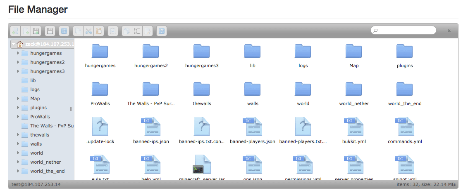The width and height of the screenshot is (468, 193).
Task: Click the New text file icon
Action: pos(26,31)
